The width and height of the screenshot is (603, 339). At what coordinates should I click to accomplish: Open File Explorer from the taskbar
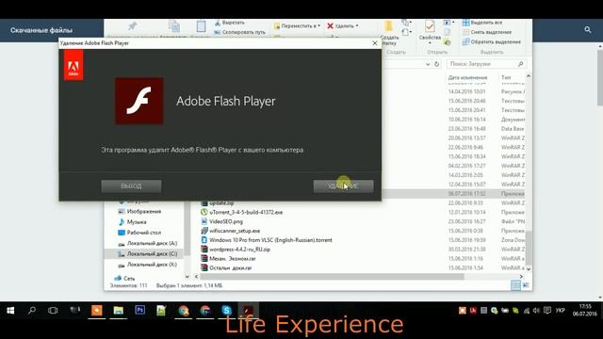click(119, 310)
